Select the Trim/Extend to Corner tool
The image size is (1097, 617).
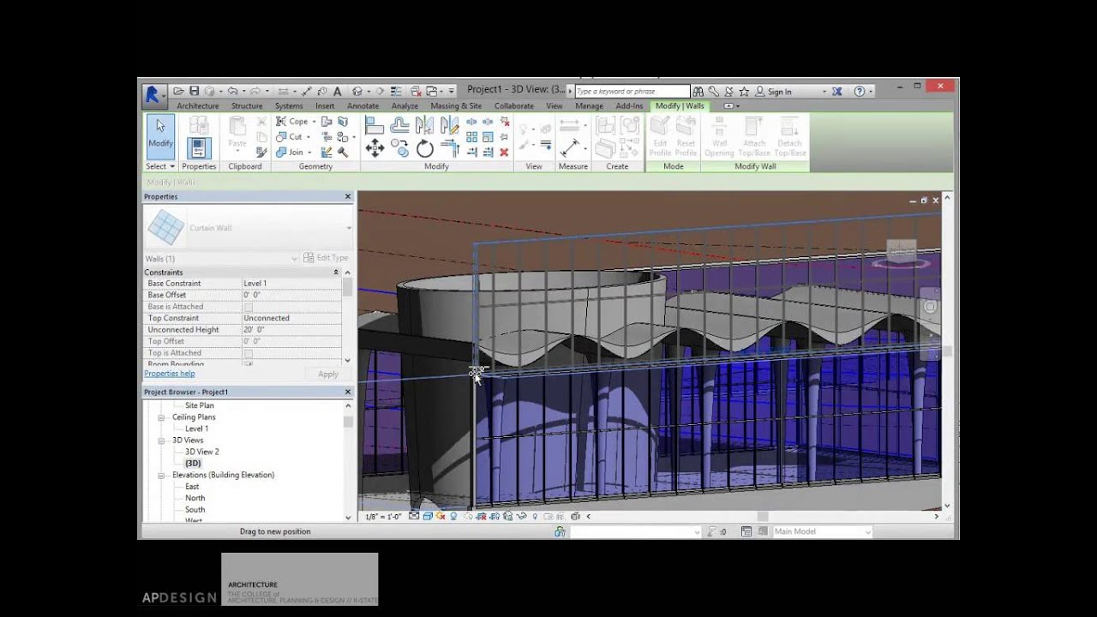point(449,148)
